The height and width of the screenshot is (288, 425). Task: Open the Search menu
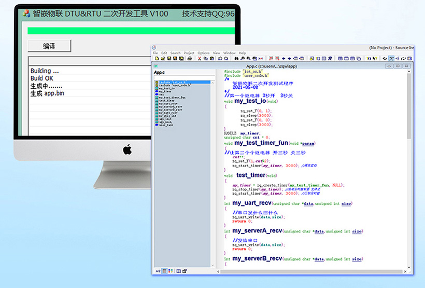tap(176, 53)
